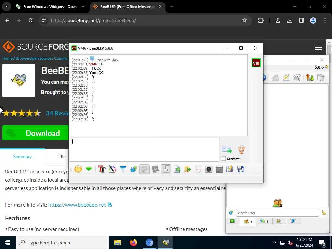Click the Vm user avatar in chat window
332x249 pixels.
pyautogui.click(x=256, y=63)
